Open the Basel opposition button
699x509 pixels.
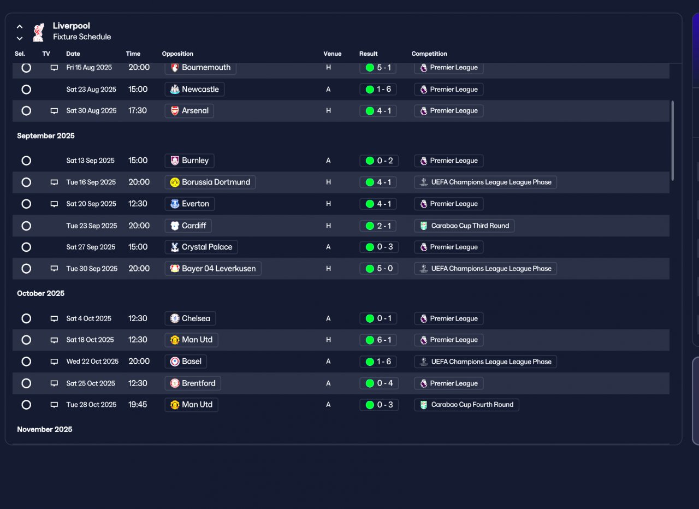pos(186,362)
